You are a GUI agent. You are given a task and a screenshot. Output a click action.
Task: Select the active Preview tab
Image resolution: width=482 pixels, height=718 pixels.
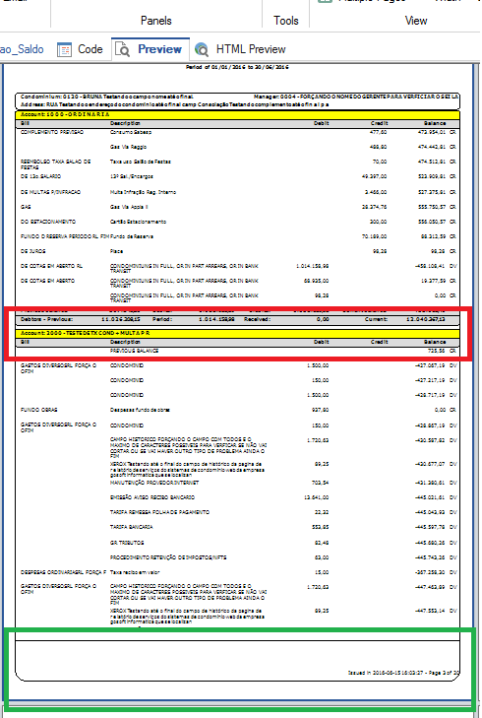(x=151, y=49)
